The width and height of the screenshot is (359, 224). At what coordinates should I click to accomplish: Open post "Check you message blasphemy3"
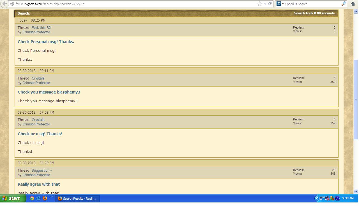pos(49,92)
